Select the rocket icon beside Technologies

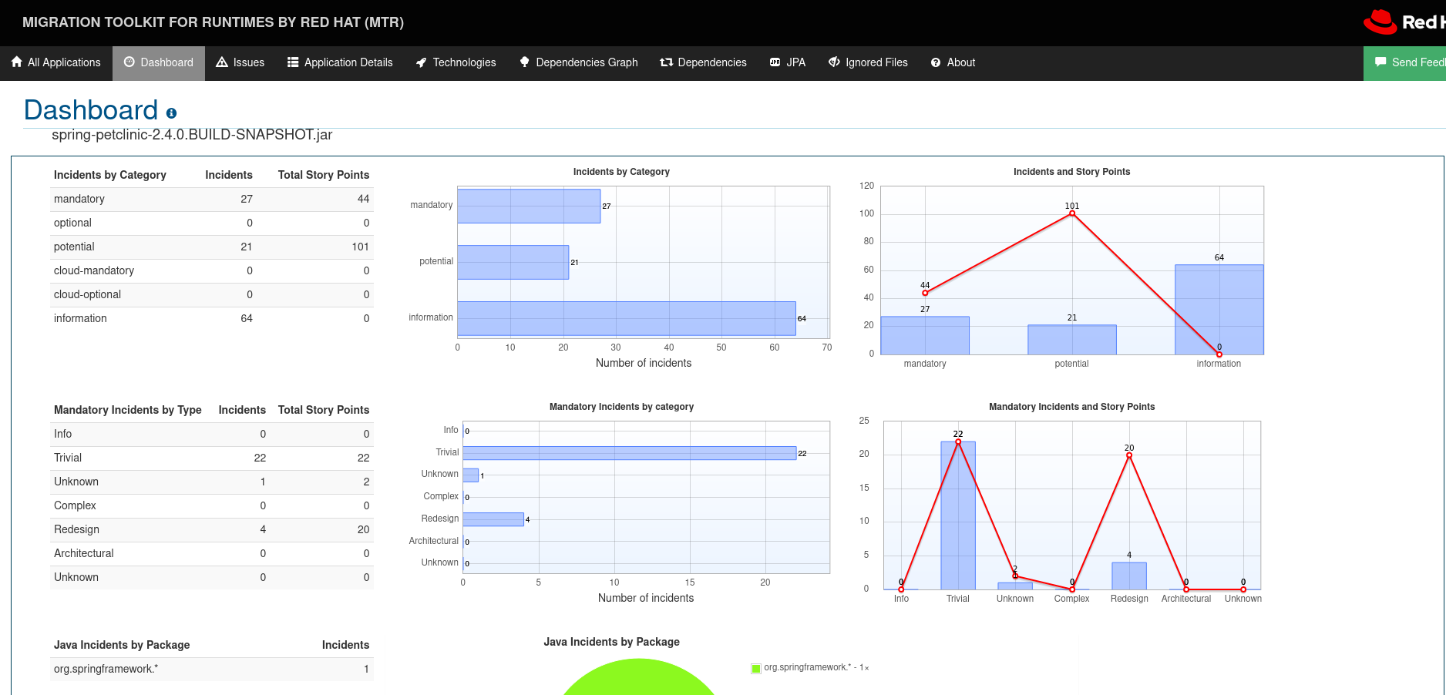(419, 62)
